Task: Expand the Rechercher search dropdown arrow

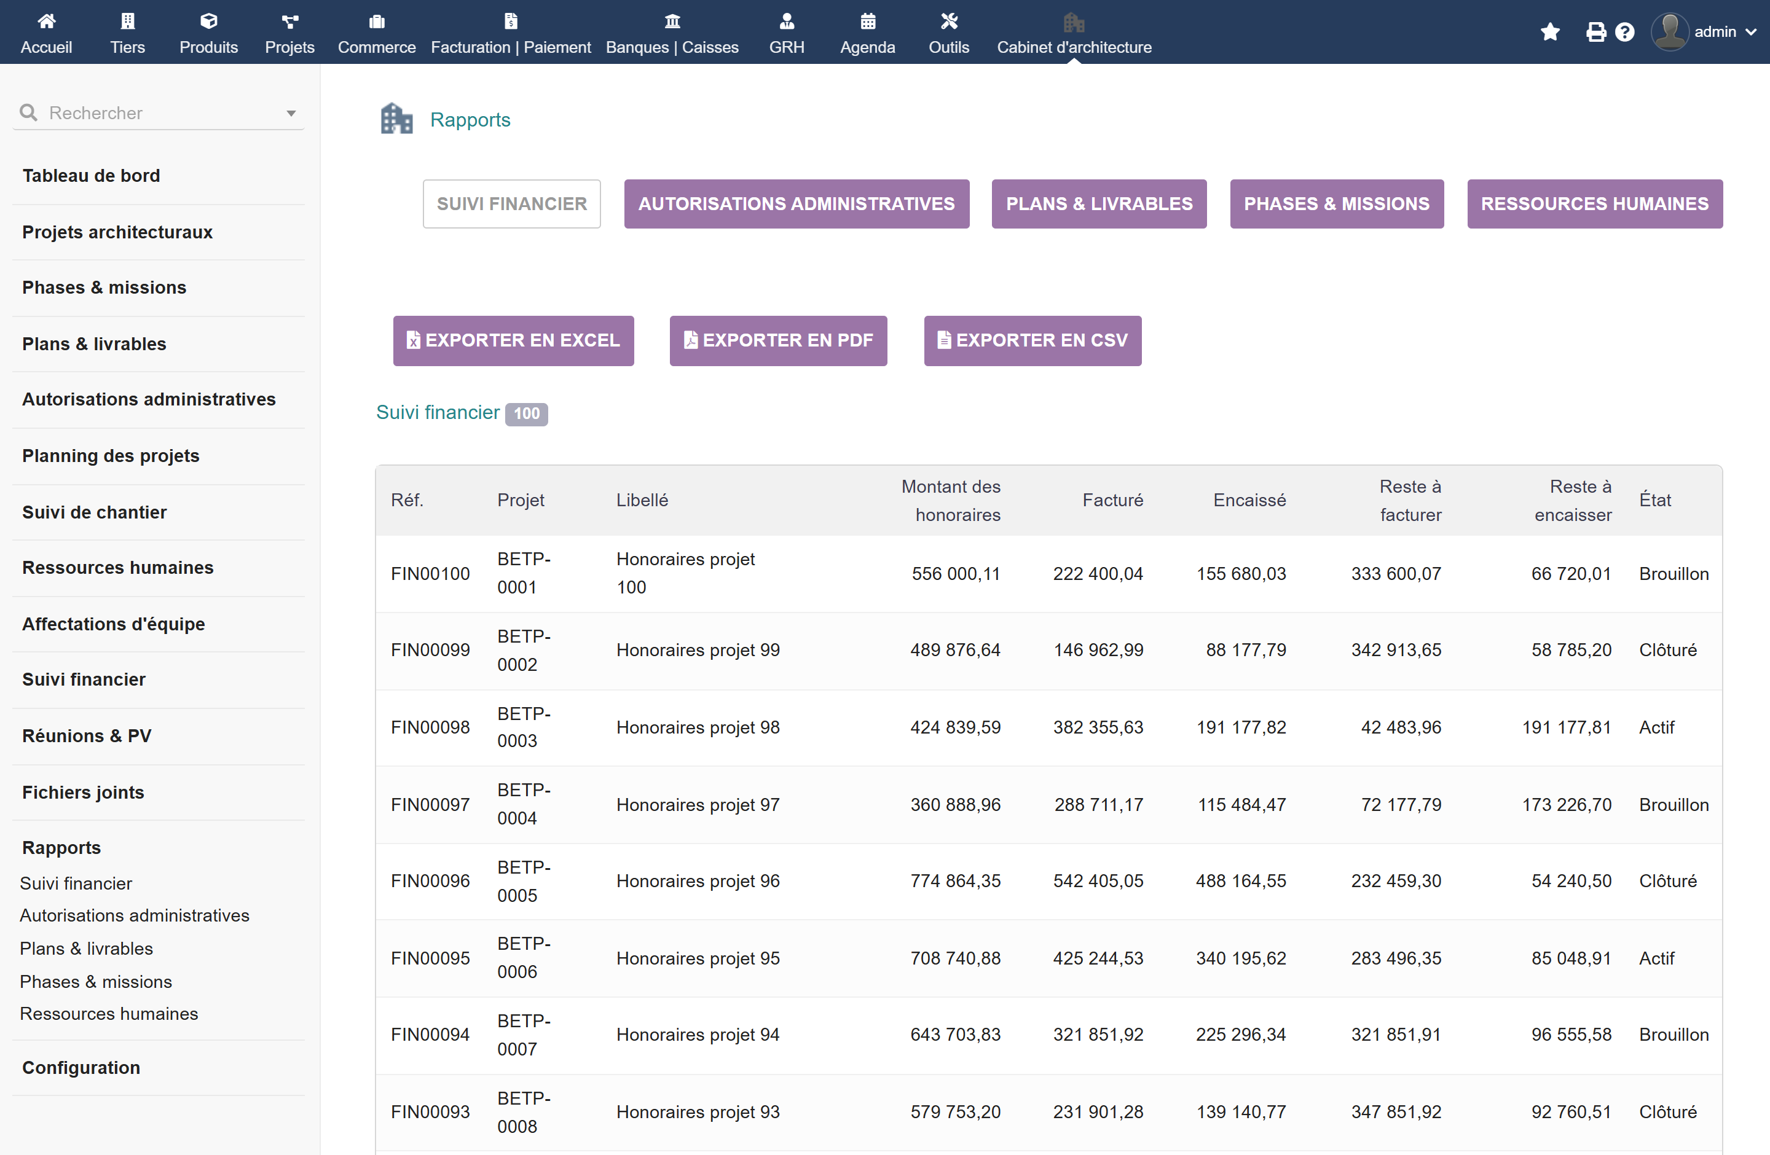Action: [x=291, y=113]
